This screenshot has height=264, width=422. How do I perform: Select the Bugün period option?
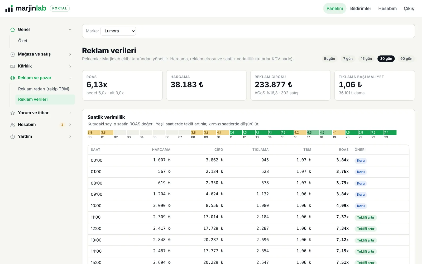[329, 59]
